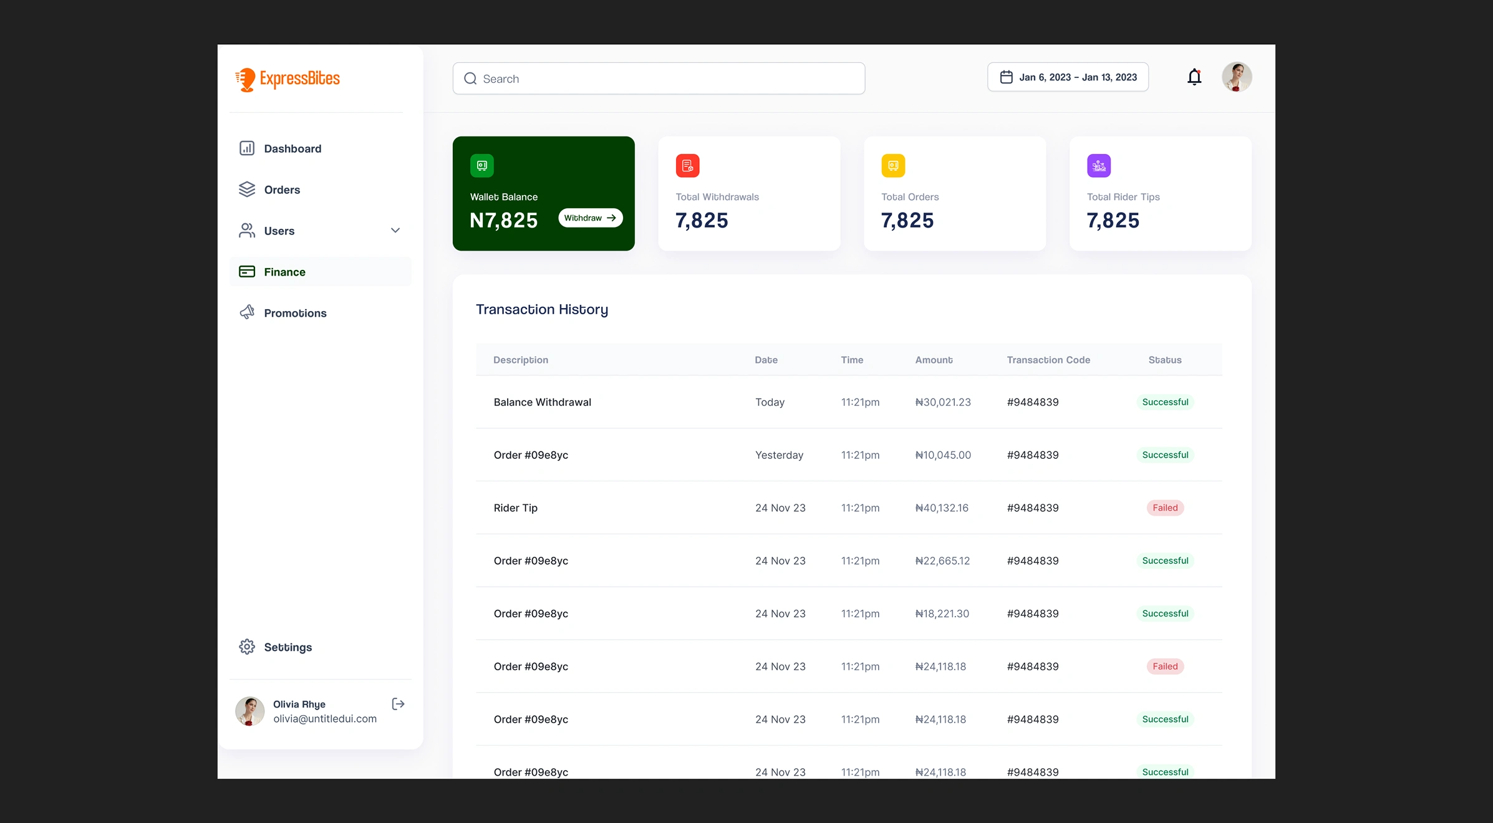Expand the Users menu chevron
Viewport: 1493px width, 823px height.
395,231
